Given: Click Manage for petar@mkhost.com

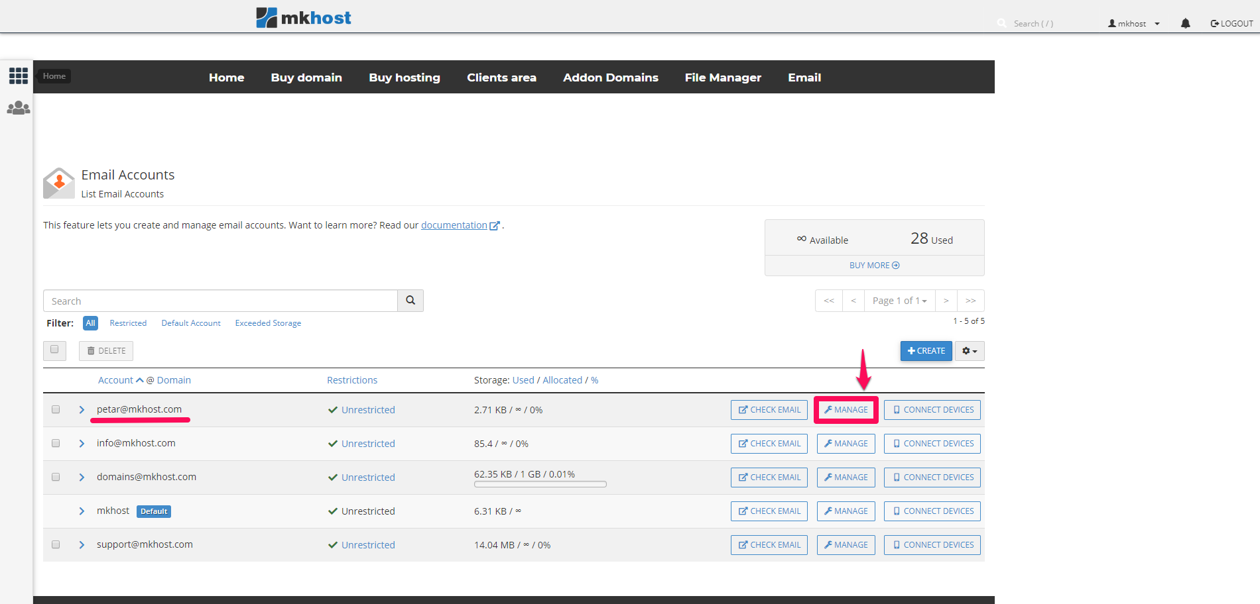Looking at the screenshot, I should tap(846, 410).
